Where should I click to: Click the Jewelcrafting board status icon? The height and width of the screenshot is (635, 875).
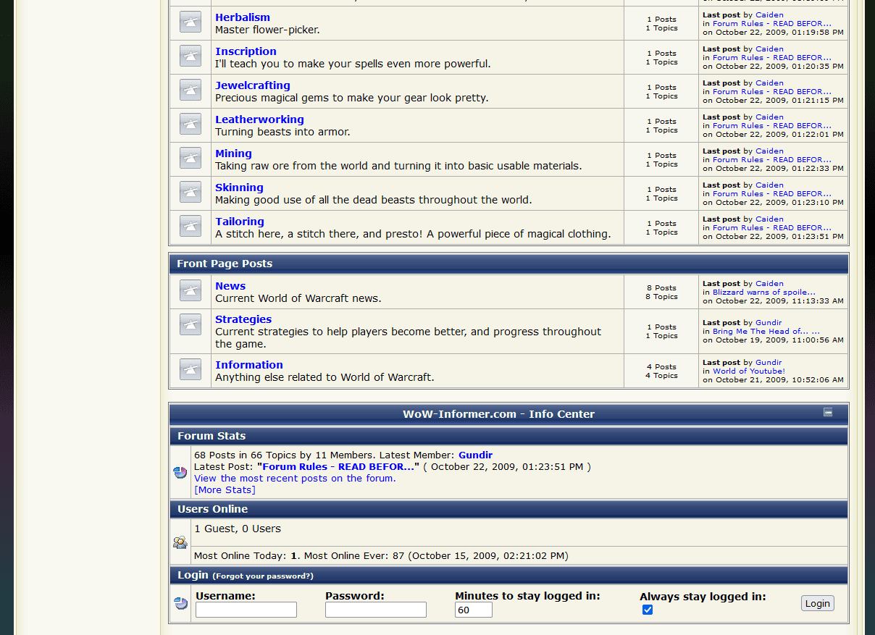[x=191, y=91]
